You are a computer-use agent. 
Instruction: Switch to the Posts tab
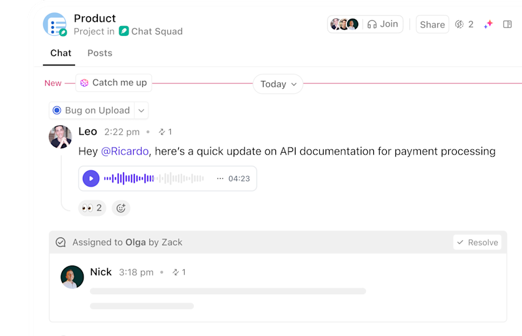click(100, 53)
